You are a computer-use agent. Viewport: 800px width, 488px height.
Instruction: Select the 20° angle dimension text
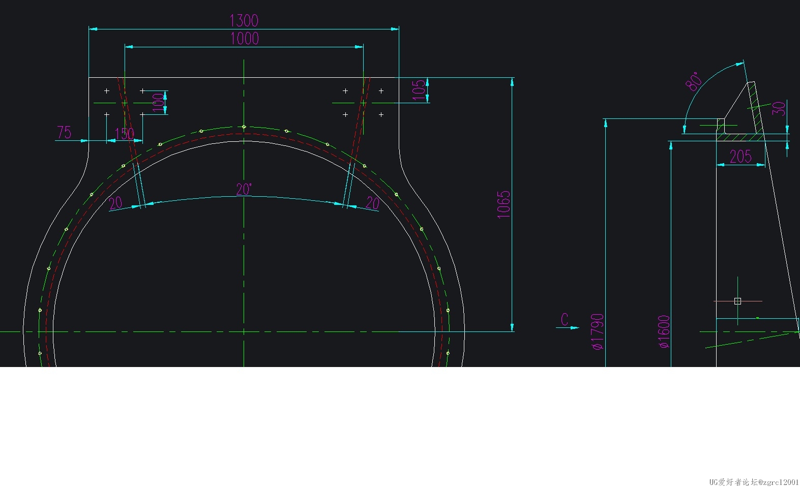point(244,189)
